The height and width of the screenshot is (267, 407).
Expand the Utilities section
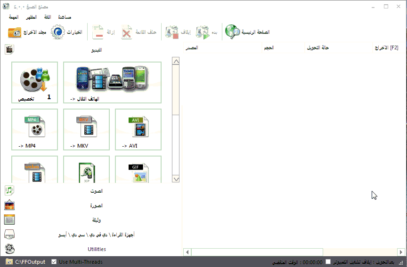click(x=96, y=249)
